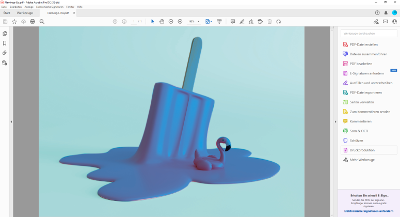Open the Elektronische Signaturen menu
Screen dimensions: 400x217
50,7
